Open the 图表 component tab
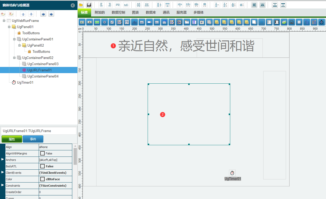 click(x=136, y=12)
